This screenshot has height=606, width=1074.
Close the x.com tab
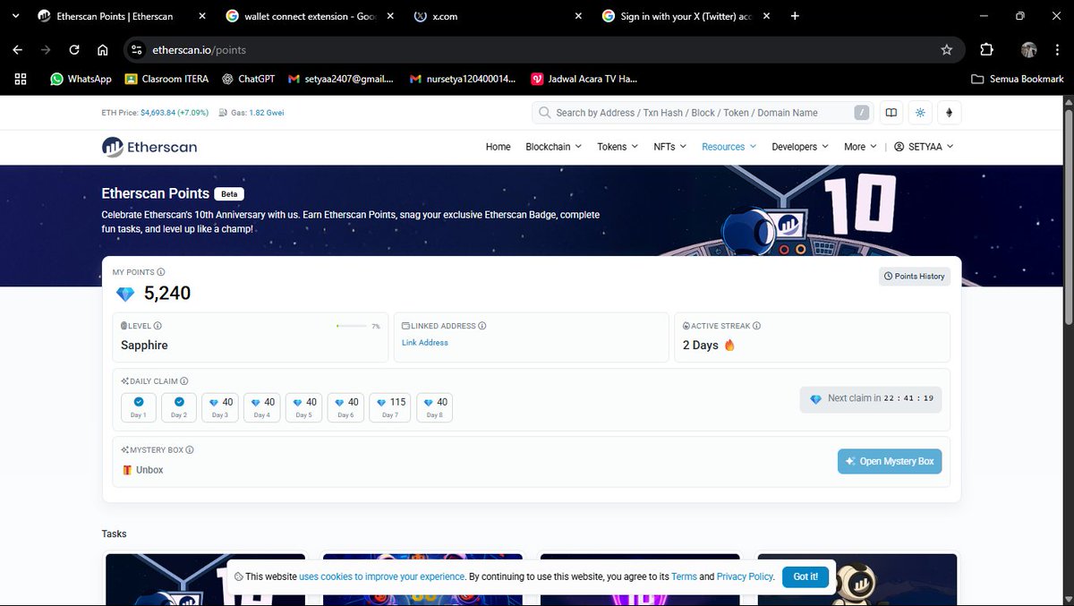(578, 16)
